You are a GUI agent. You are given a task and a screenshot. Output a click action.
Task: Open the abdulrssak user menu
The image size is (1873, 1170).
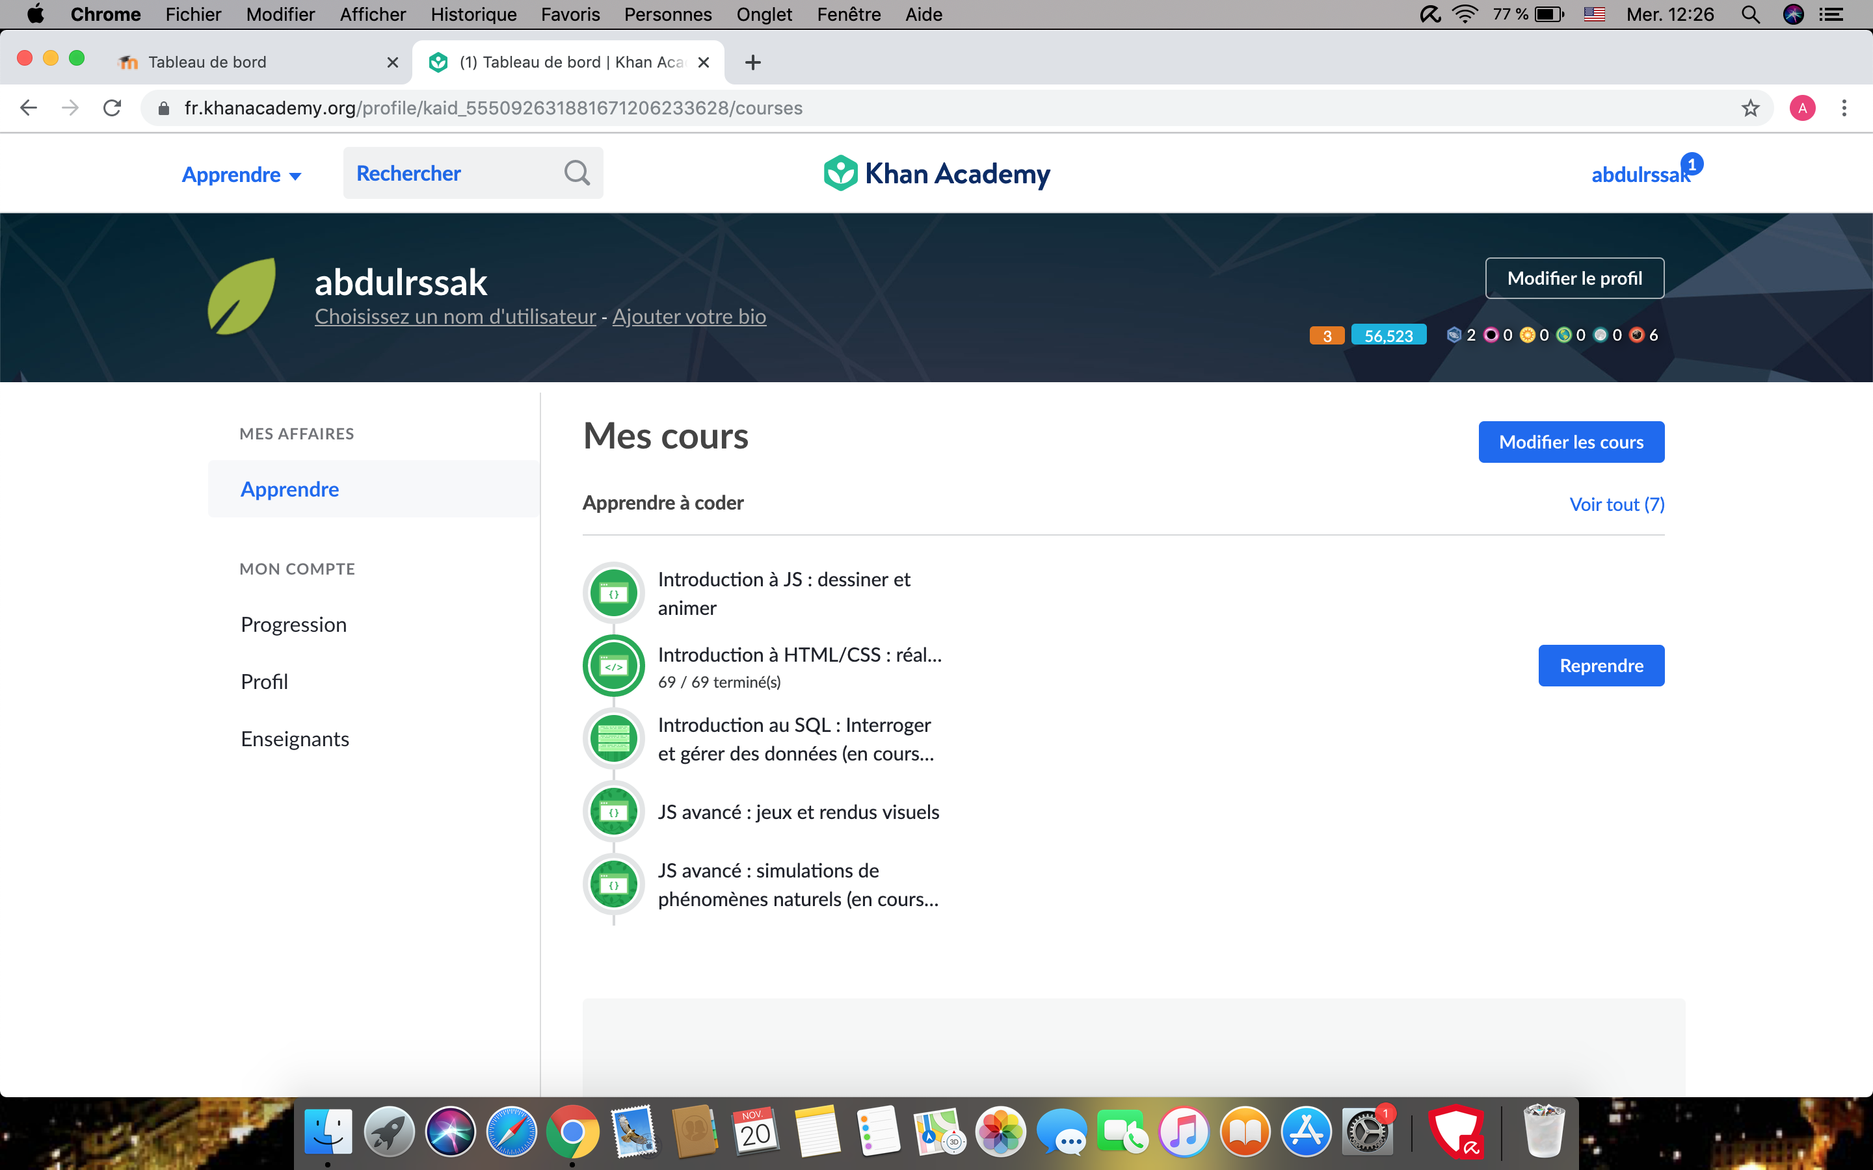(x=1640, y=175)
